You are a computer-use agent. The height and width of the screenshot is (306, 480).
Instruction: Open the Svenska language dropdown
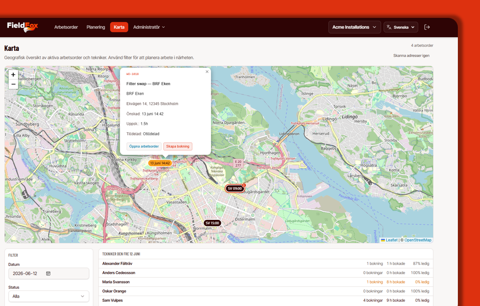(x=401, y=27)
